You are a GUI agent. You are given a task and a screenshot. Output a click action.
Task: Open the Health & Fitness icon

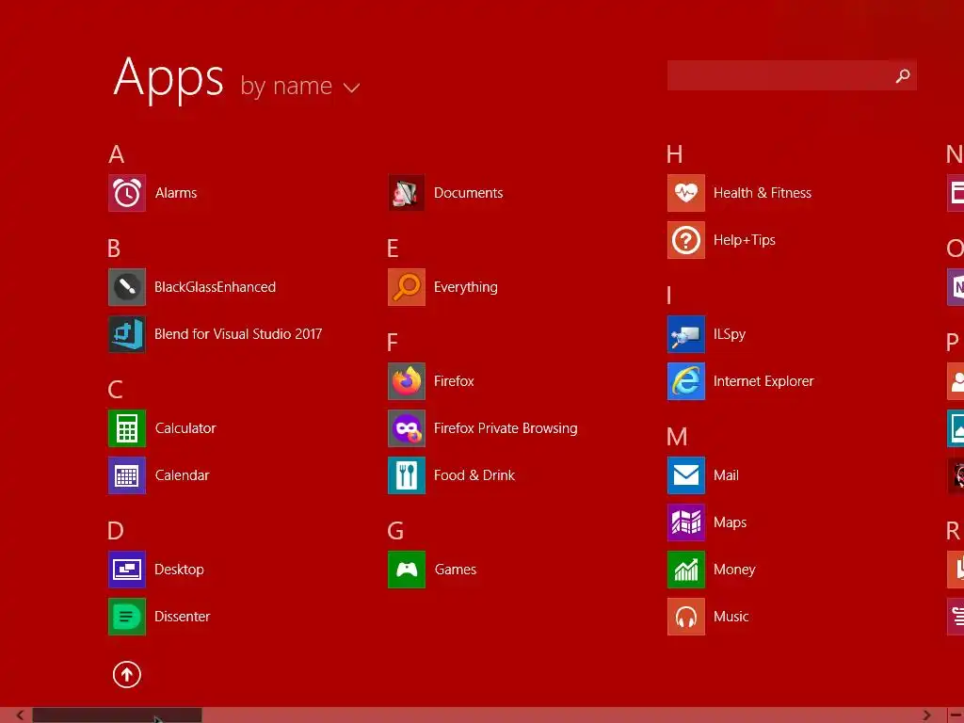[x=686, y=193]
